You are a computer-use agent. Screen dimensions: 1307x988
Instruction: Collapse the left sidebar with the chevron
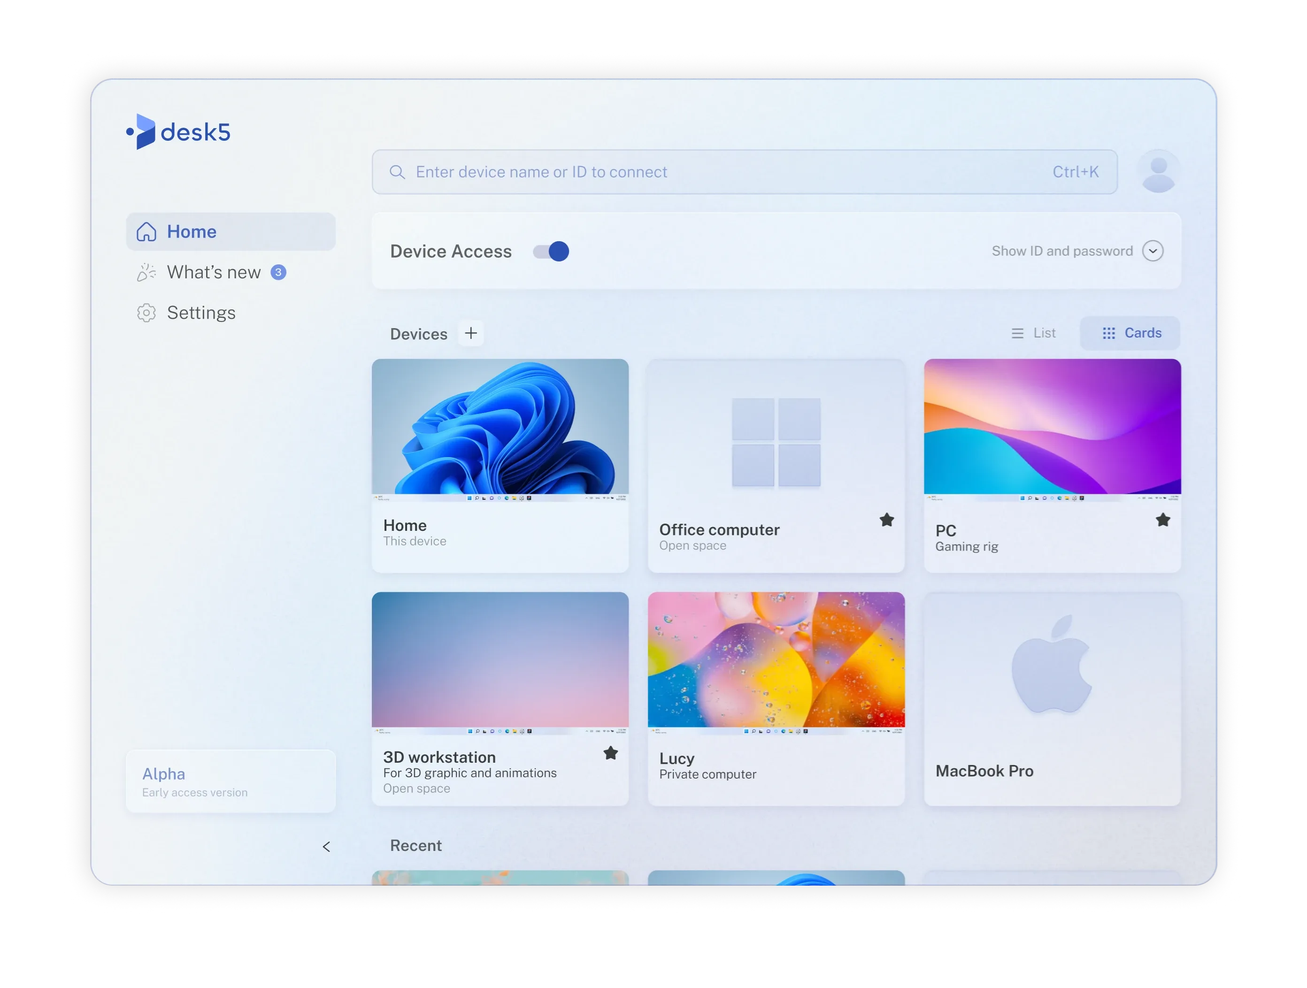(x=327, y=846)
